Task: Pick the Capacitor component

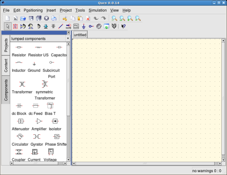Action: 59,51
